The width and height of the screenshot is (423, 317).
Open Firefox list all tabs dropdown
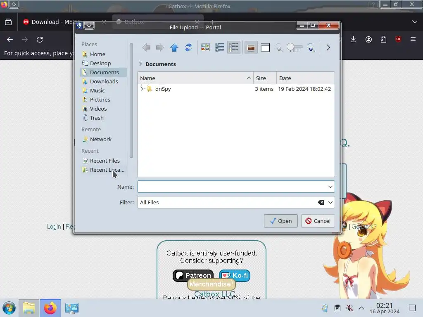pyautogui.click(x=415, y=22)
